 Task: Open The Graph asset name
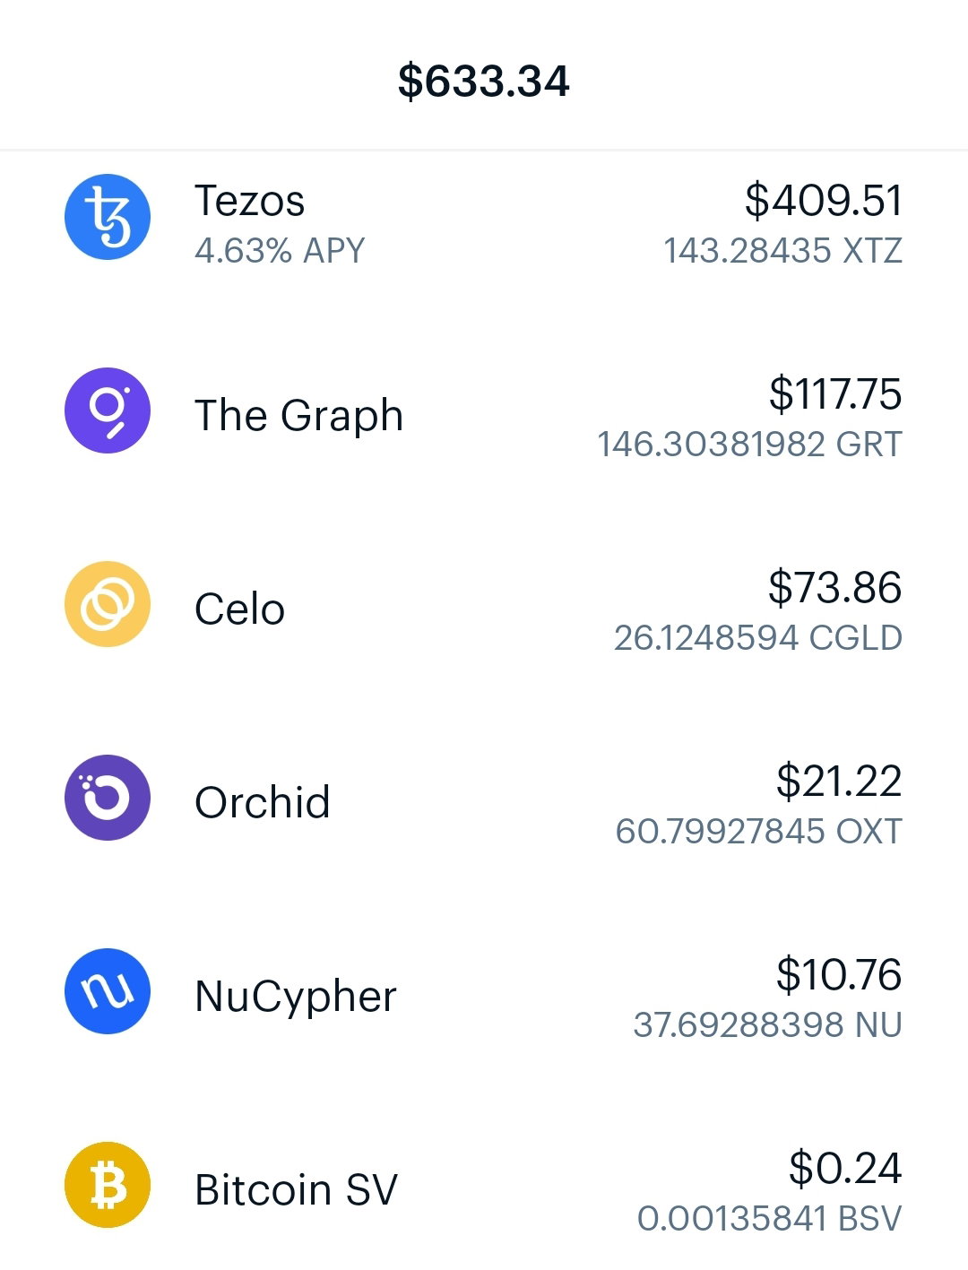tap(299, 416)
